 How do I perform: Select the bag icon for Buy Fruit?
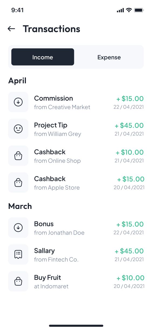pos(18,281)
